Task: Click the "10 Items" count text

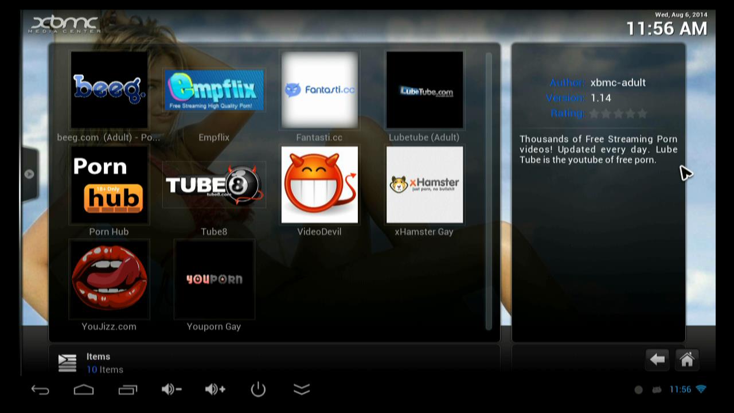Action: [105, 369]
